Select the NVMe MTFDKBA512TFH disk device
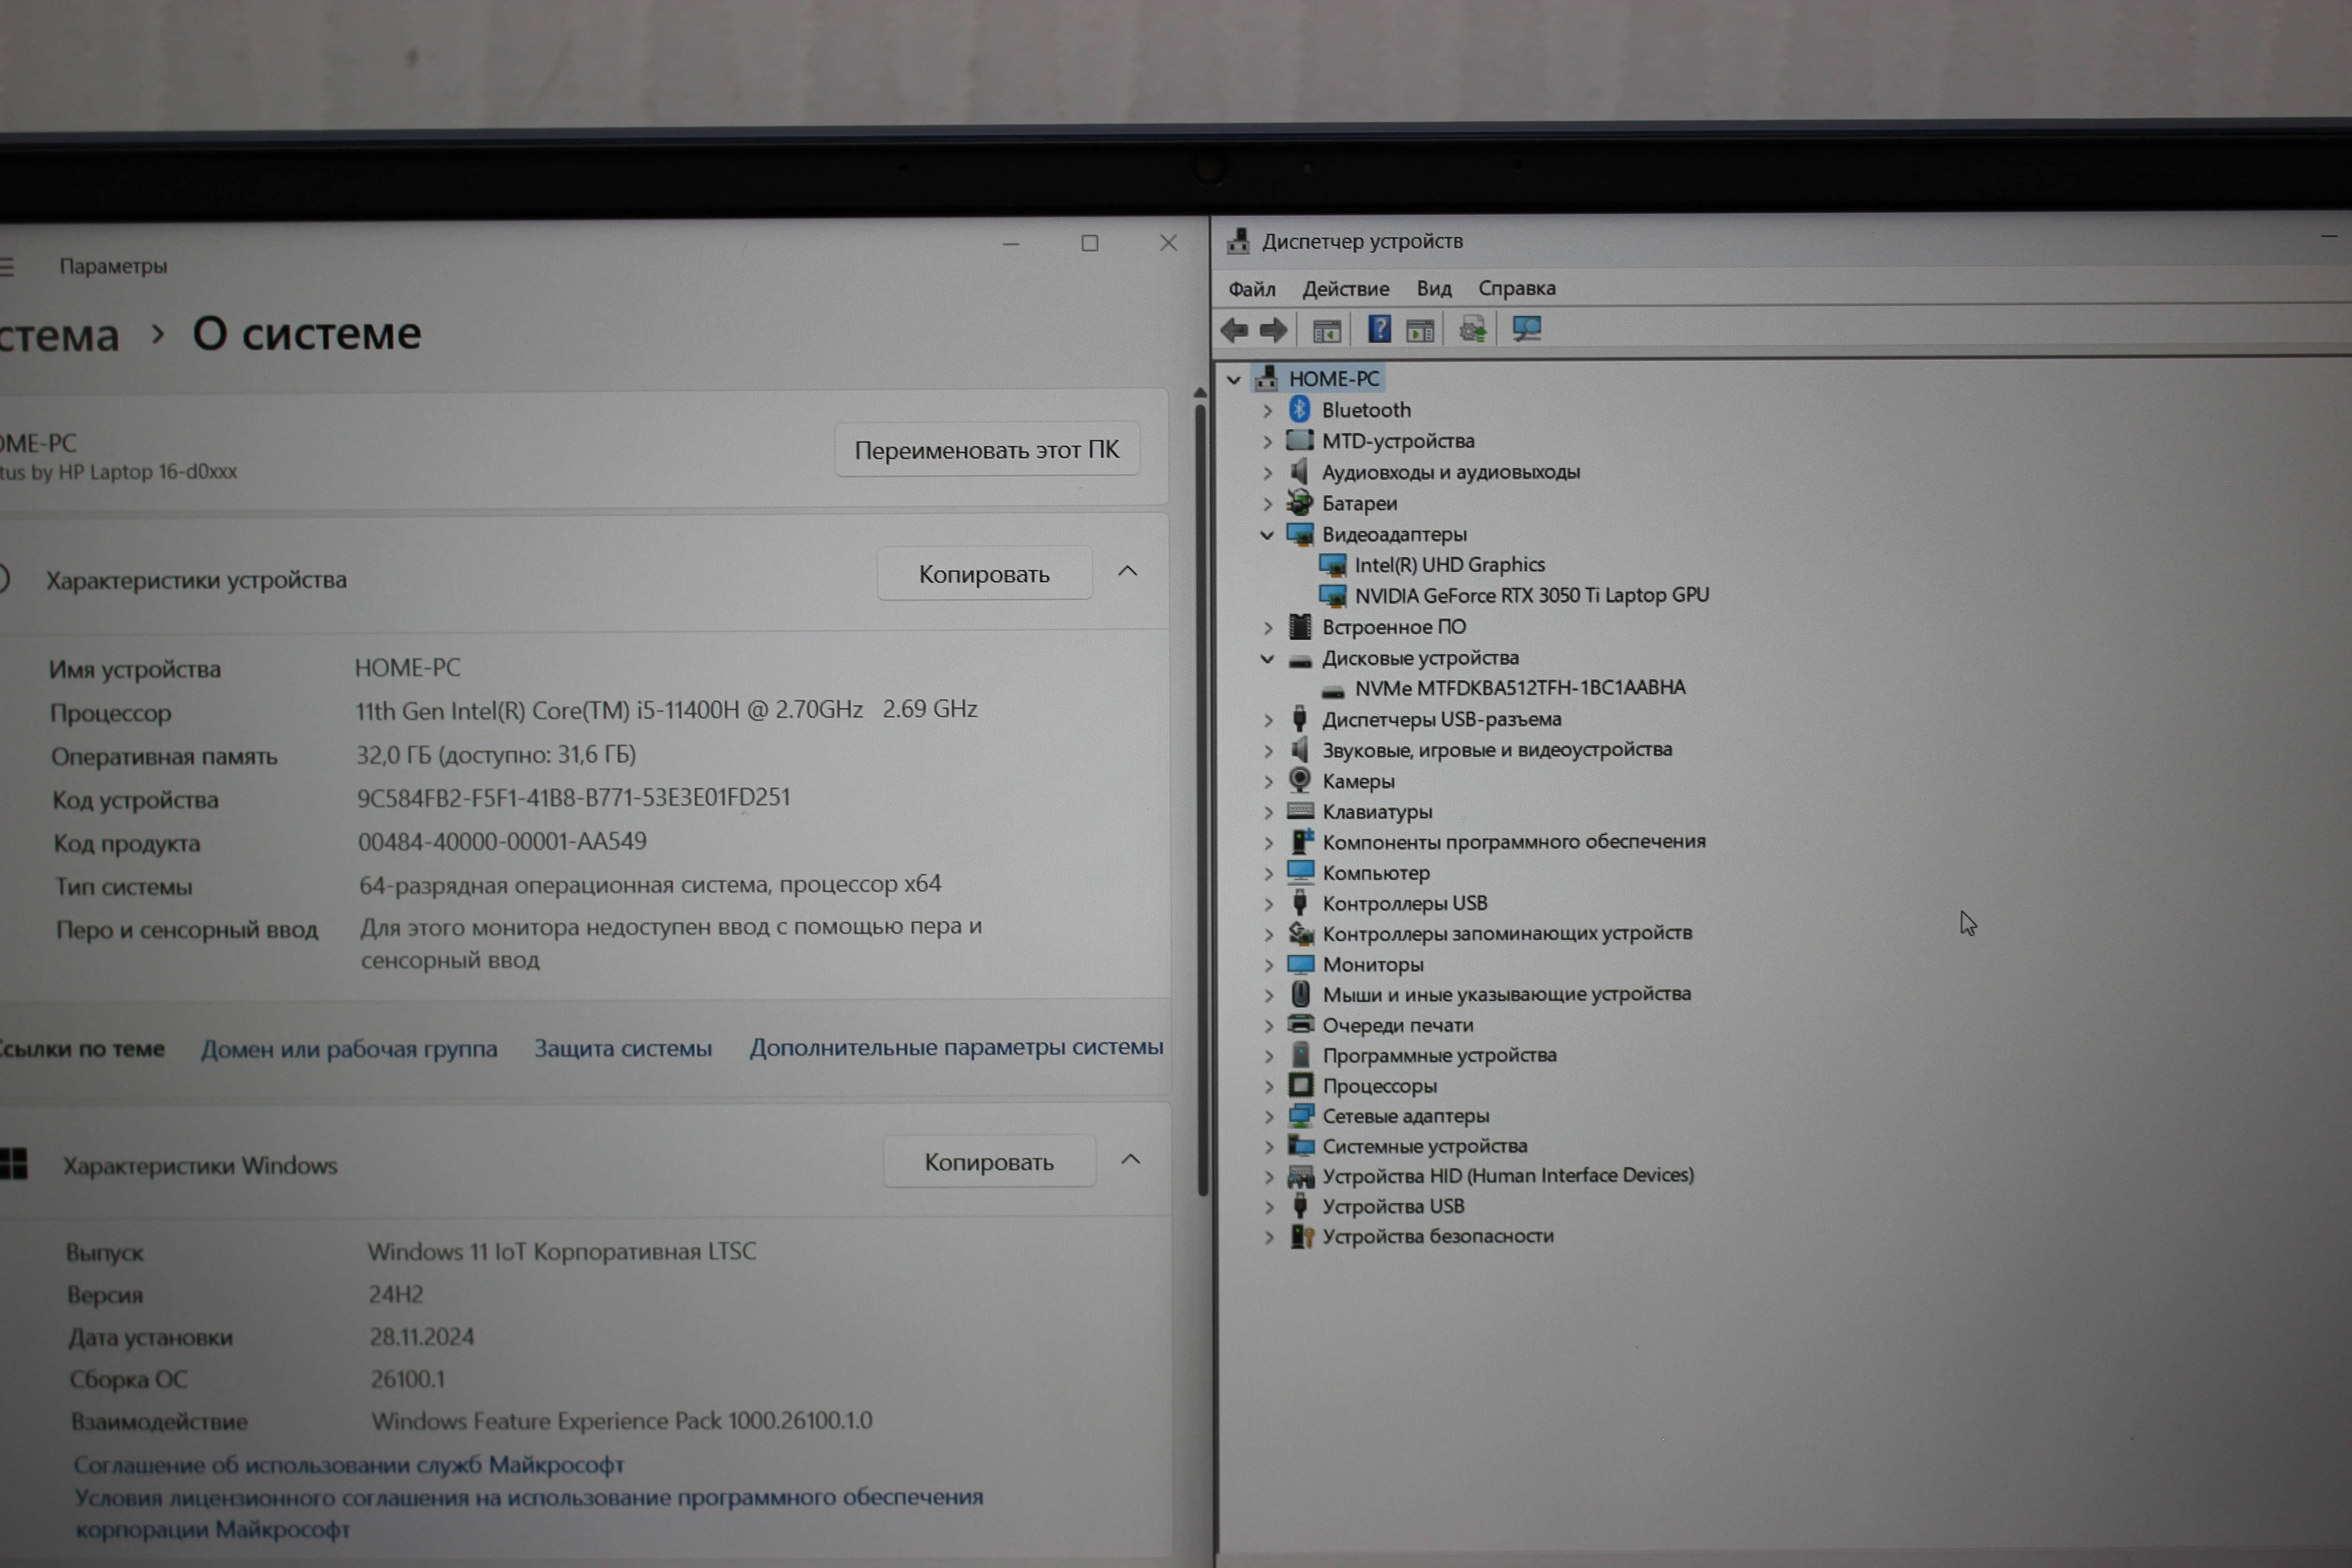 coord(1518,688)
